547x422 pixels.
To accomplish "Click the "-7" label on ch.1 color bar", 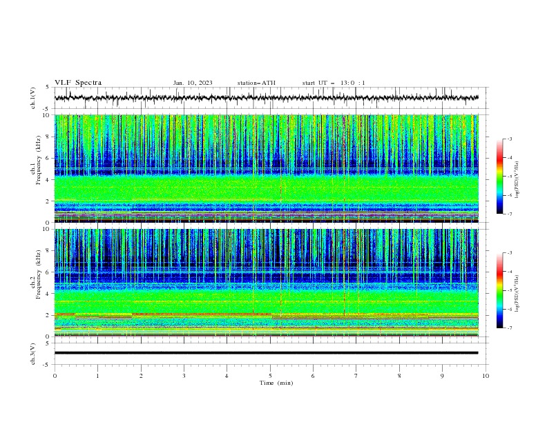I will (510, 214).
